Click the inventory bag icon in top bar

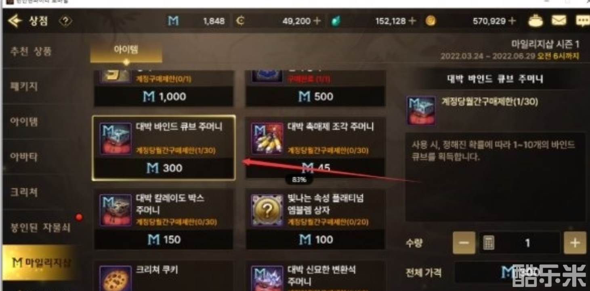click(536, 21)
